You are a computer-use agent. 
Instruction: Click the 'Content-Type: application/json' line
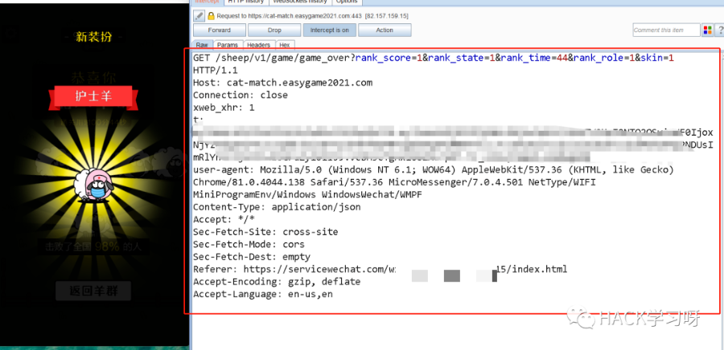(277, 207)
